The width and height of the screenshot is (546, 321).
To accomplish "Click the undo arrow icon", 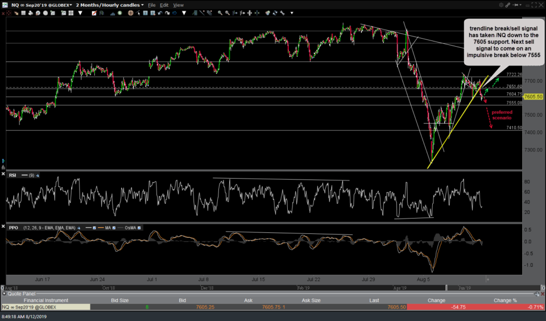I will click(x=160, y=13).
